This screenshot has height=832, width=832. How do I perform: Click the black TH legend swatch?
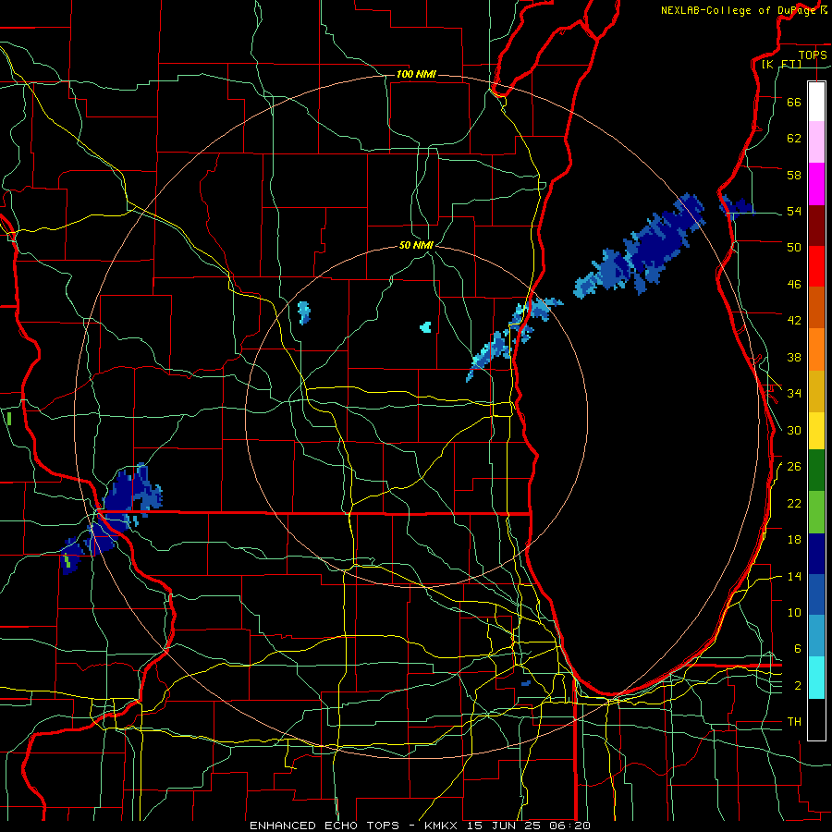pyautogui.click(x=816, y=719)
